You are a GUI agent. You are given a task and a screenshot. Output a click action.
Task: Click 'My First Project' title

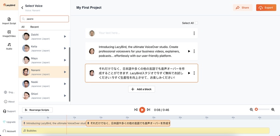point(89,8)
